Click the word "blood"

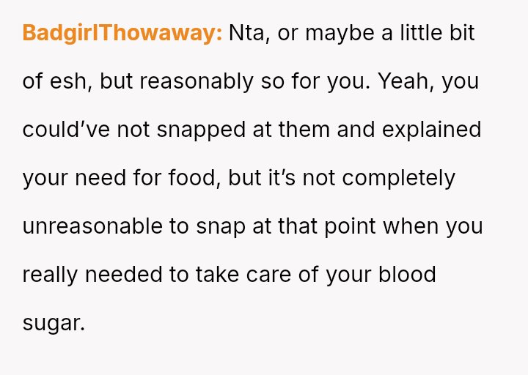[x=408, y=275]
